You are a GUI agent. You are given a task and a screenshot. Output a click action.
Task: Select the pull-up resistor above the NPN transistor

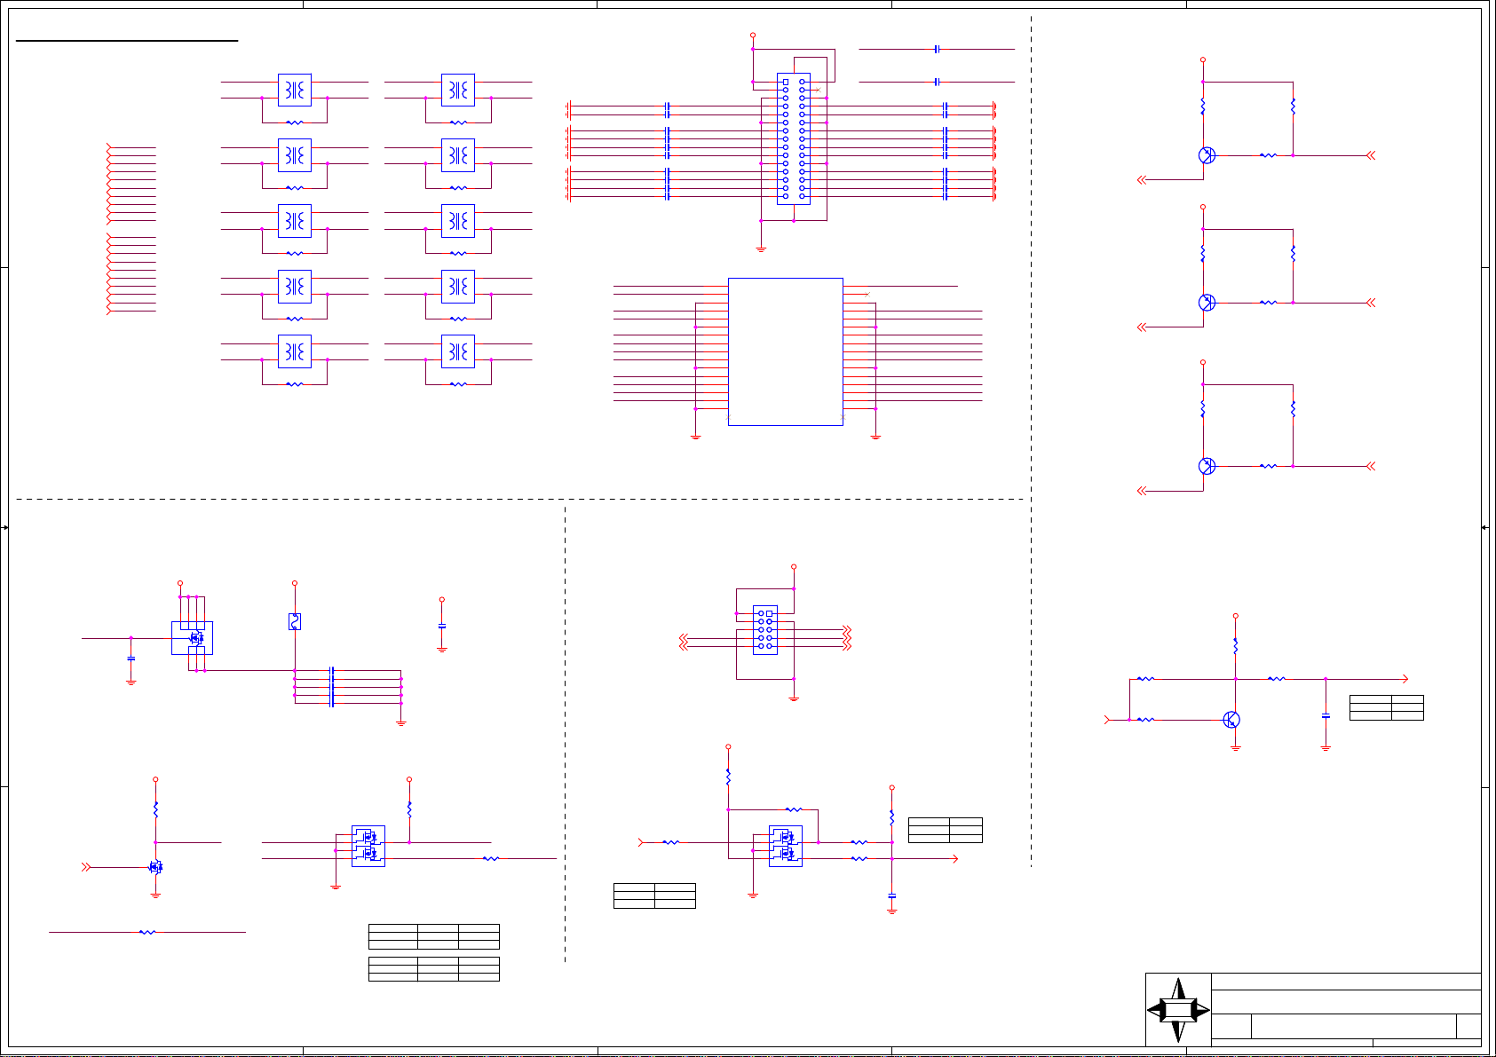point(1235,646)
